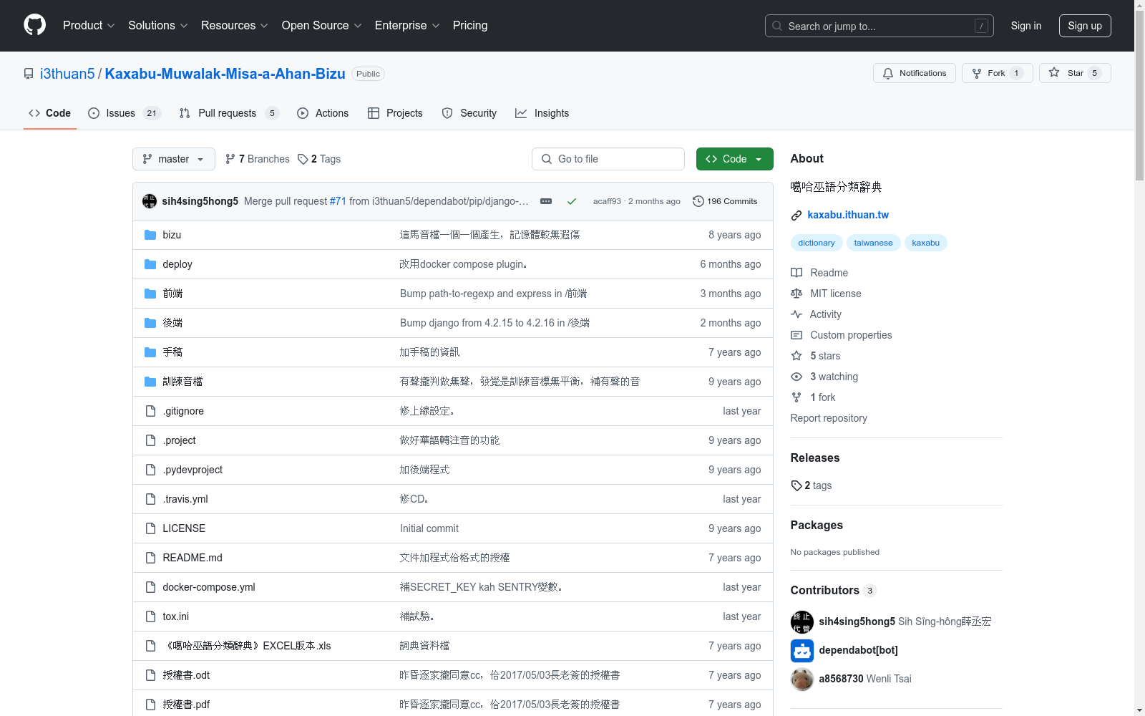The height and width of the screenshot is (716, 1145).
Task: Open 7 Branches link
Action: pos(258,159)
